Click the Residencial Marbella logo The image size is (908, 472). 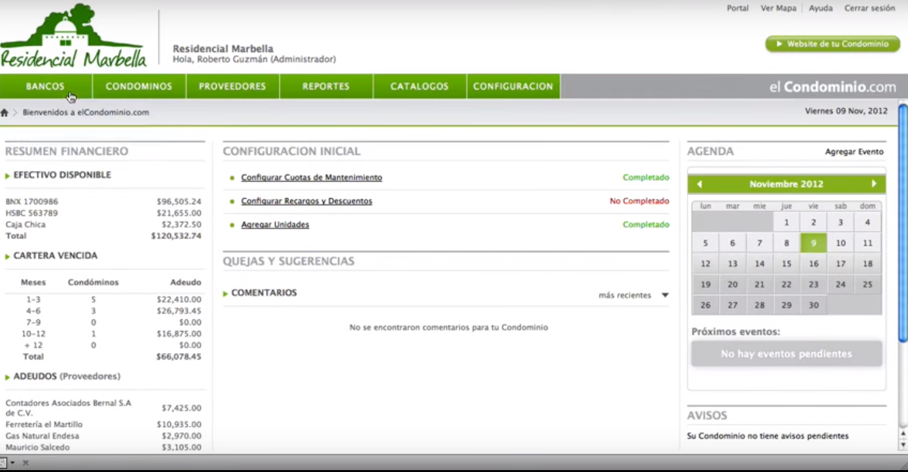coord(73,36)
